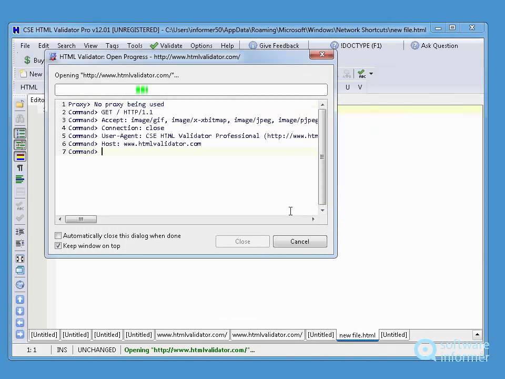This screenshot has width=505, height=379.
Task: Click the tab bar scroll up arrow
Action: 477,335
